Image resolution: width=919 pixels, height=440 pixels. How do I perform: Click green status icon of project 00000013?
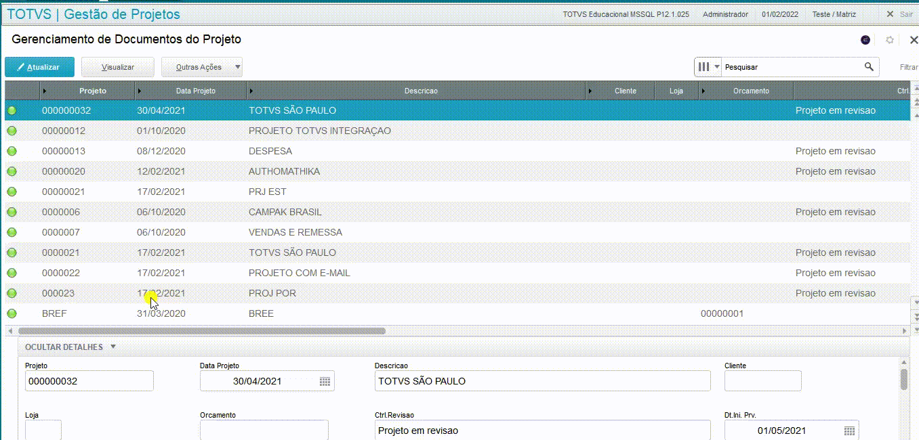click(x=12, y=151)
